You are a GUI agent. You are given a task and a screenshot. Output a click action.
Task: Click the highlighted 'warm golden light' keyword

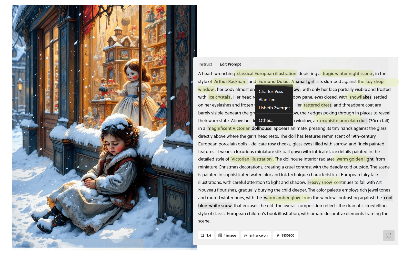(x=355, y=159)
